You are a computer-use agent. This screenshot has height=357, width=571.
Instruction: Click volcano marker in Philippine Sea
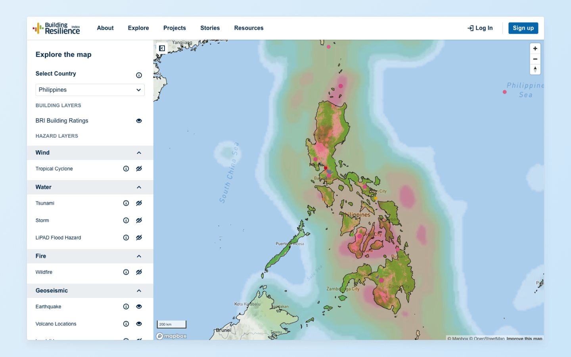tap(504, 92)
